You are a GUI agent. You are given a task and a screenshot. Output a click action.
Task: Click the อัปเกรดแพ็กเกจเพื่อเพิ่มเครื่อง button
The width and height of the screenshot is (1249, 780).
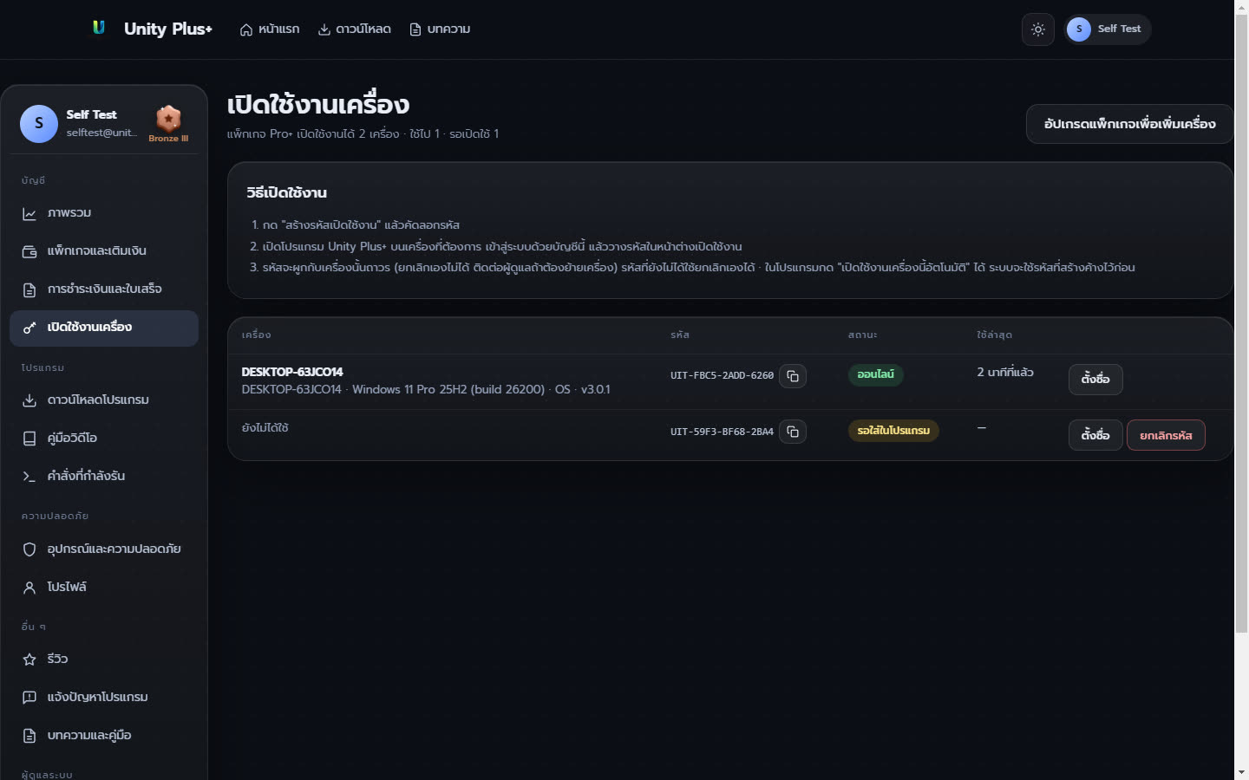1129,124
